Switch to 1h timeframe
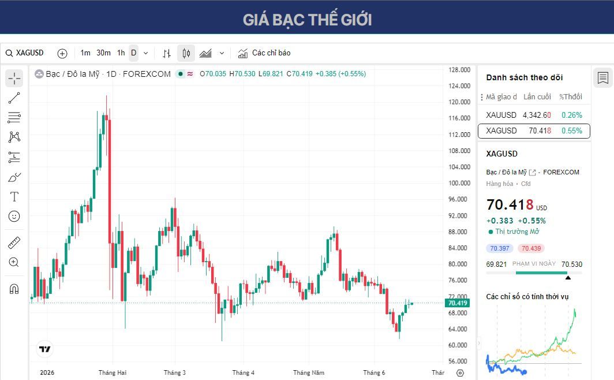 (x=121, y=53)
